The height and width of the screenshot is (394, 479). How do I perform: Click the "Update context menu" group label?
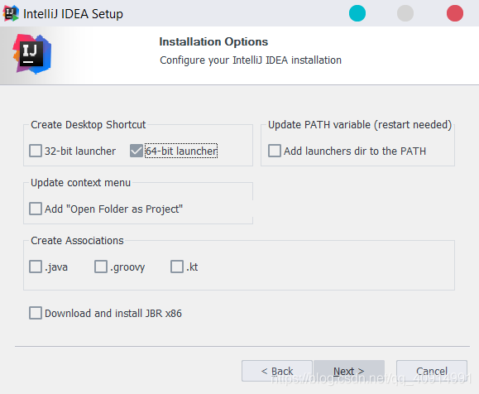pos(80,182)
